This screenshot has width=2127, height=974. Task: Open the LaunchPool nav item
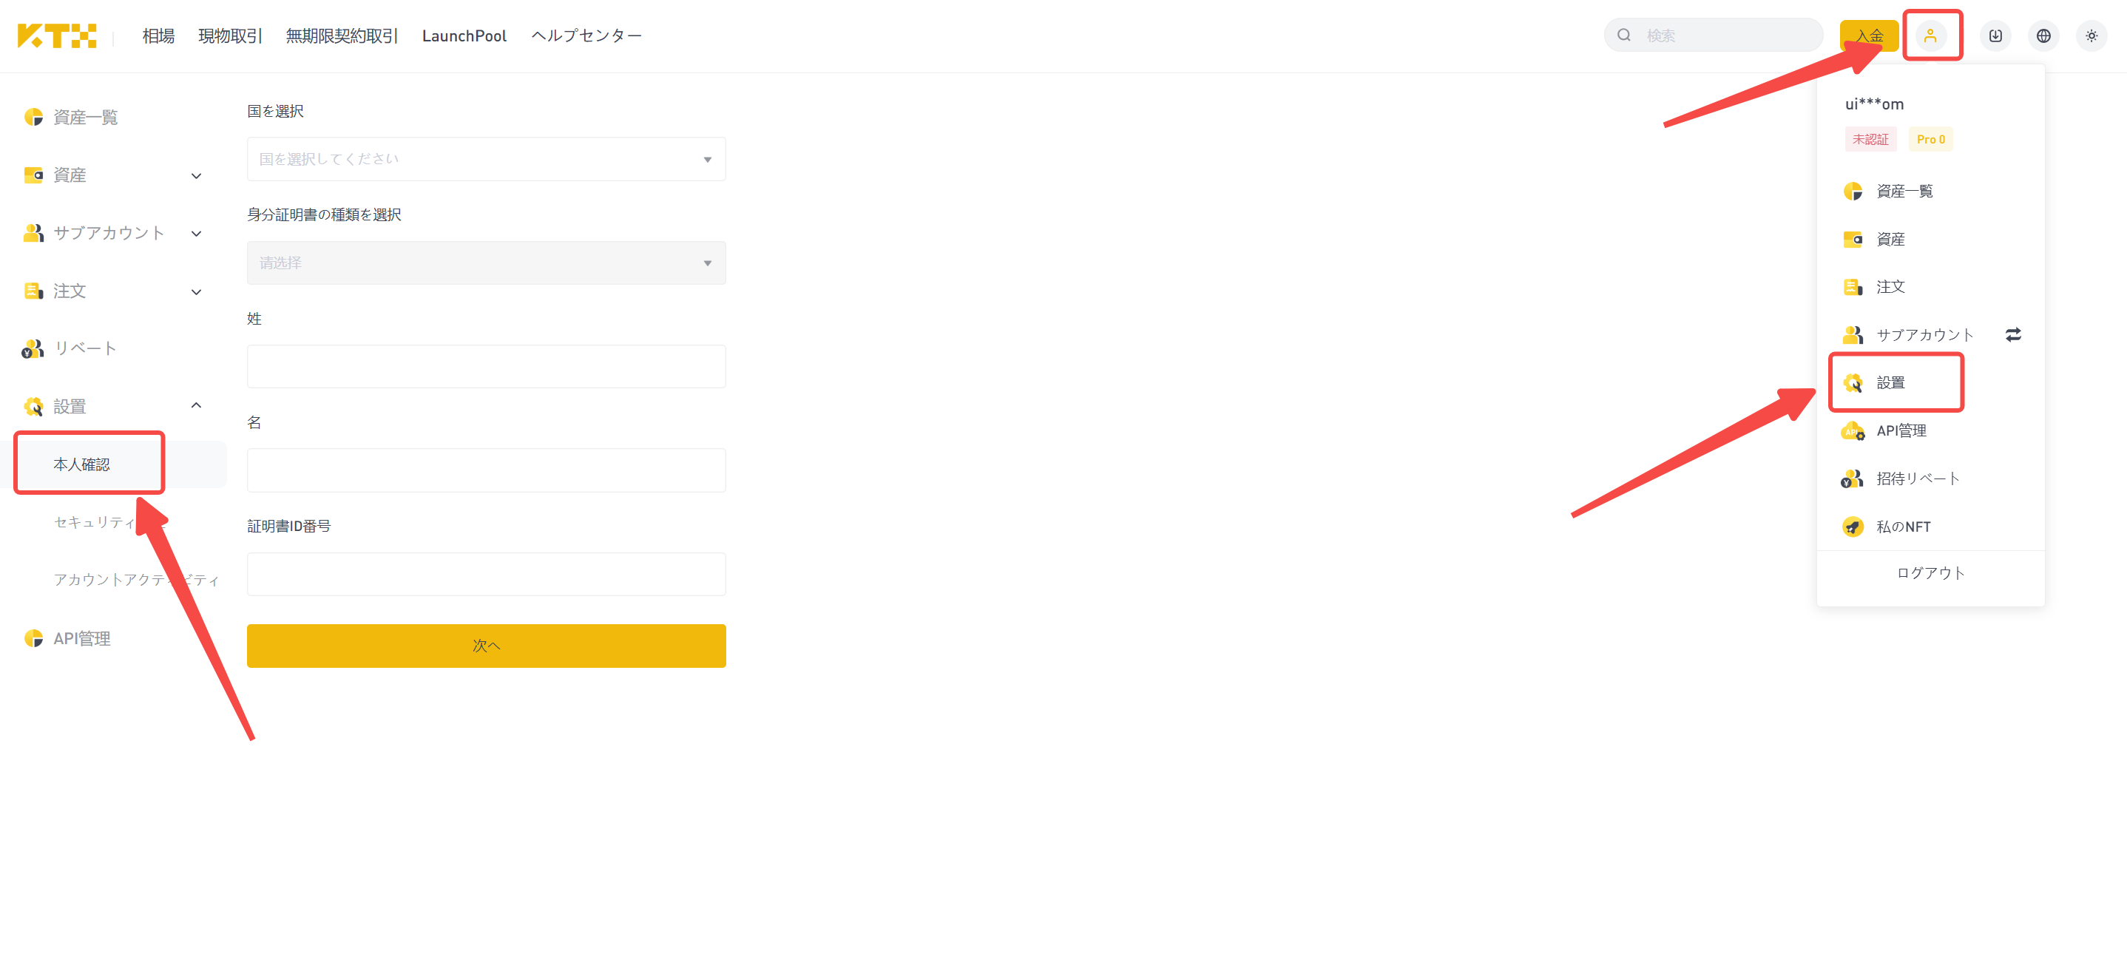(464, 35)
